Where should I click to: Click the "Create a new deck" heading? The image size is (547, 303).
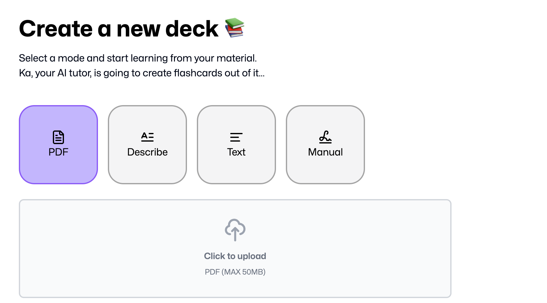119,29
